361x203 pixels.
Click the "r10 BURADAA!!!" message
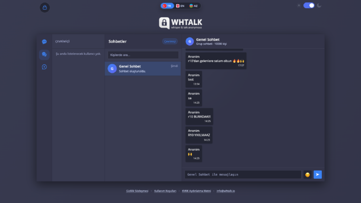point(199,117)
